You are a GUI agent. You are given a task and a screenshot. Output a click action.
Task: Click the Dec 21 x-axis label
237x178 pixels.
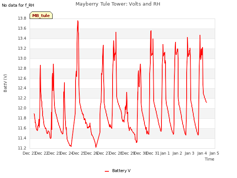29,153
